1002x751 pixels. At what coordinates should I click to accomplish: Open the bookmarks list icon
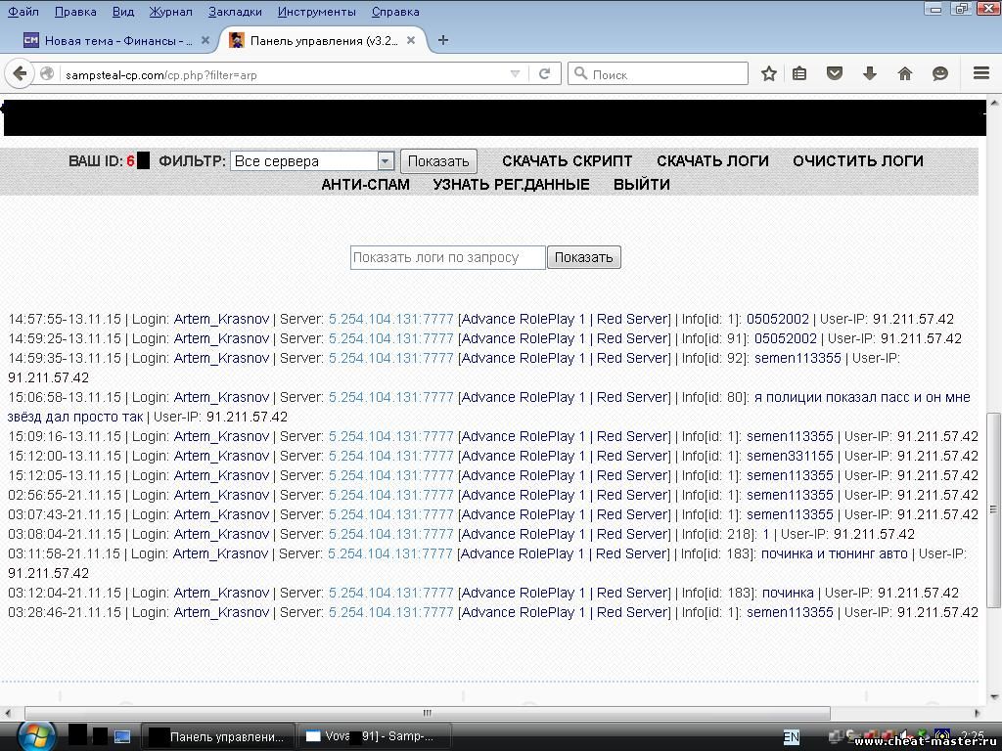pyautogui.click(x=800, y=73)
